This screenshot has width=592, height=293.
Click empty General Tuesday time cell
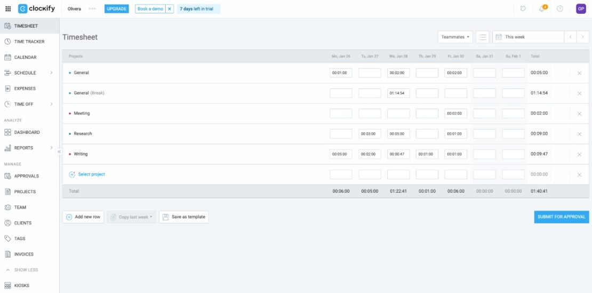point(370,73)
